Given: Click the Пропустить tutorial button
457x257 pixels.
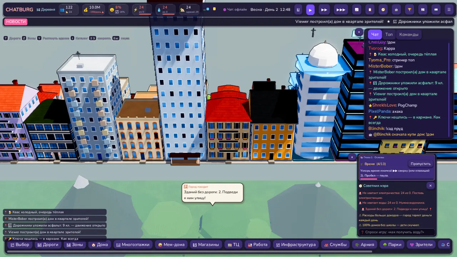Looking at the screenshot, I should 421,164.
